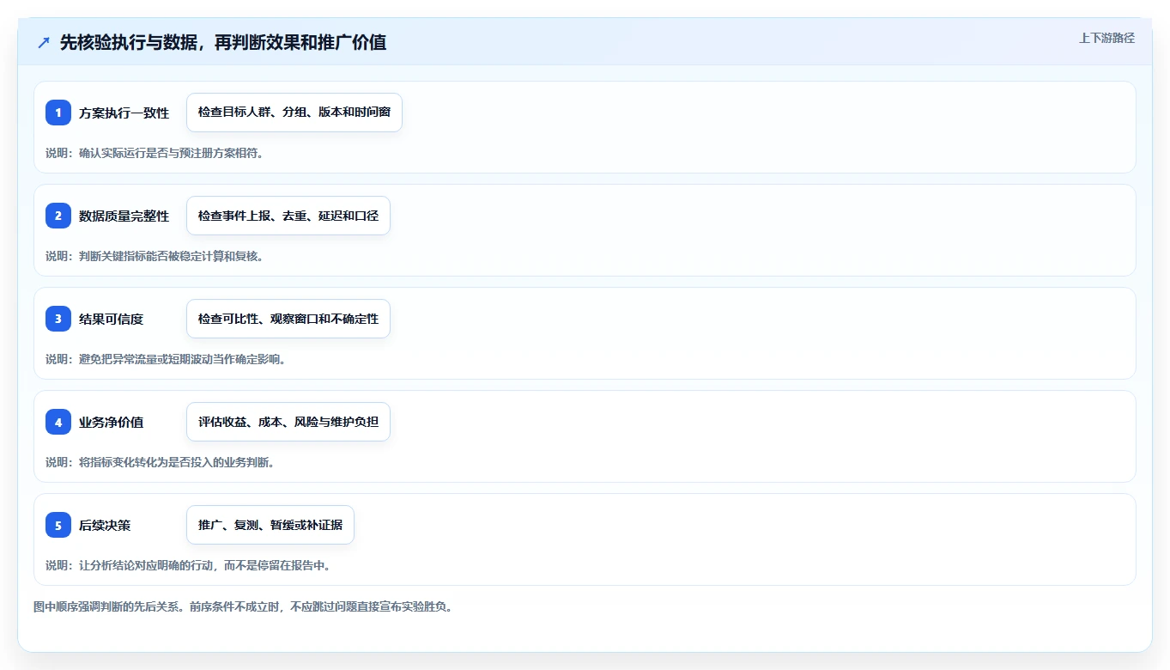Click the step 5 number badge
The height and width of the screenshot is (670, 1170).
(x=58, y=525)
